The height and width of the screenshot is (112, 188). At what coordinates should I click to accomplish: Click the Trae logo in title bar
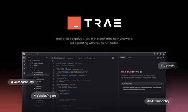click(24, 54)
